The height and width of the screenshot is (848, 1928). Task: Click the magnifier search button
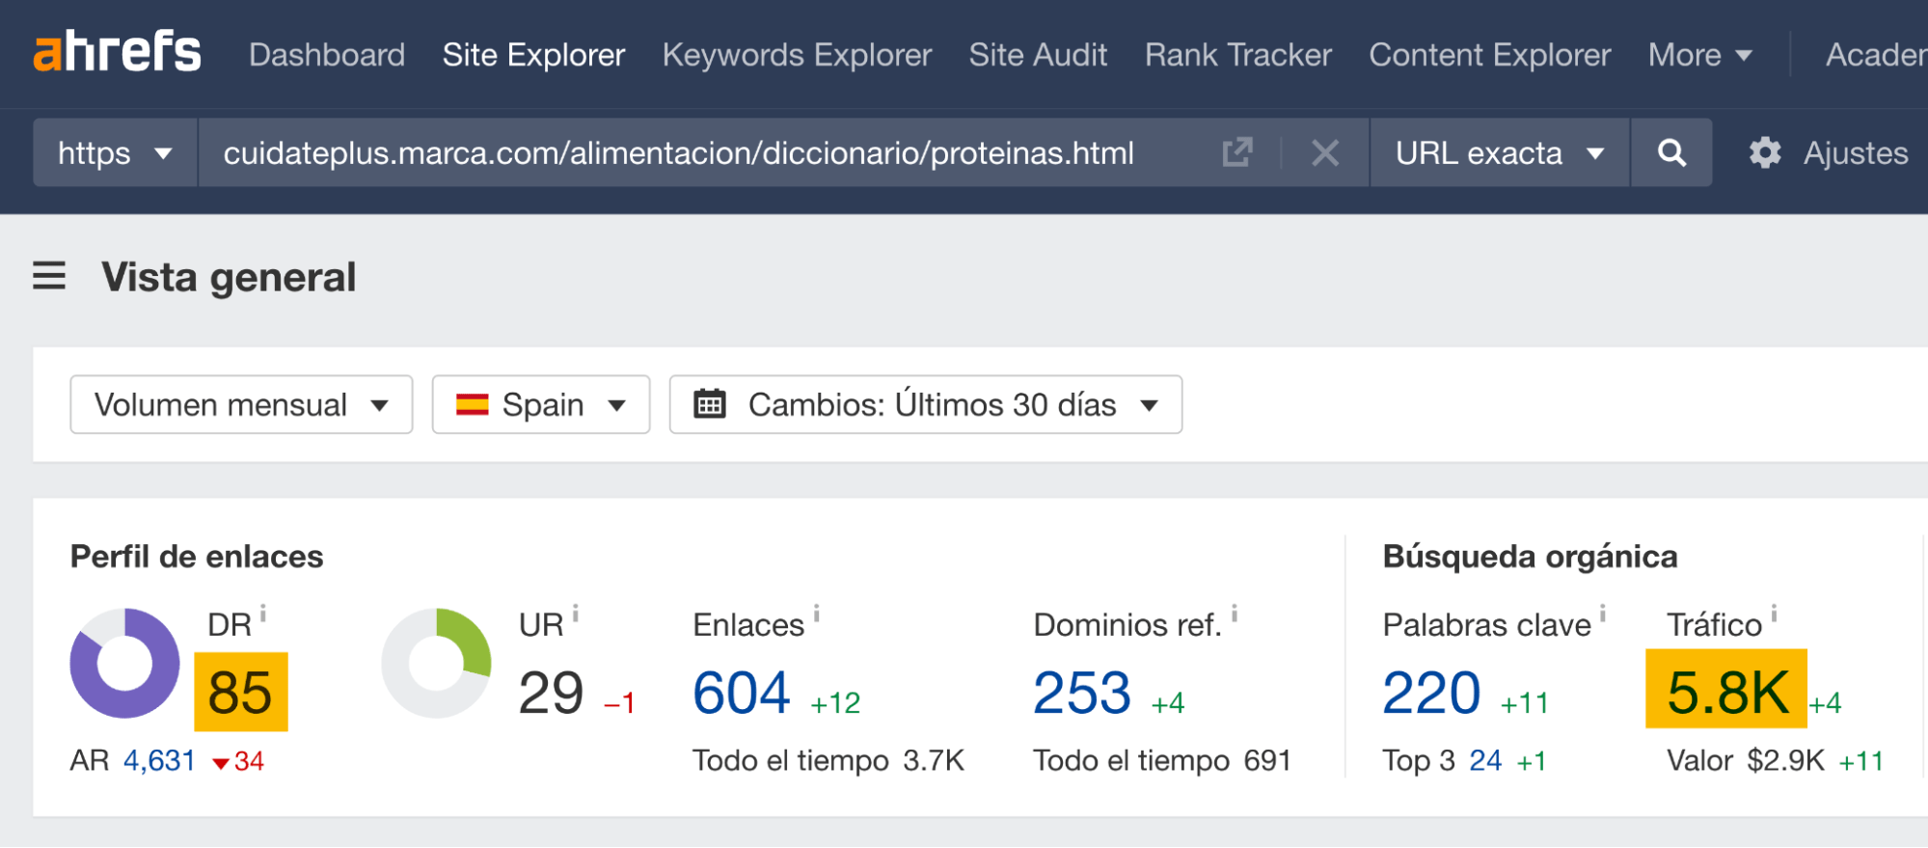click(1671, 152)
